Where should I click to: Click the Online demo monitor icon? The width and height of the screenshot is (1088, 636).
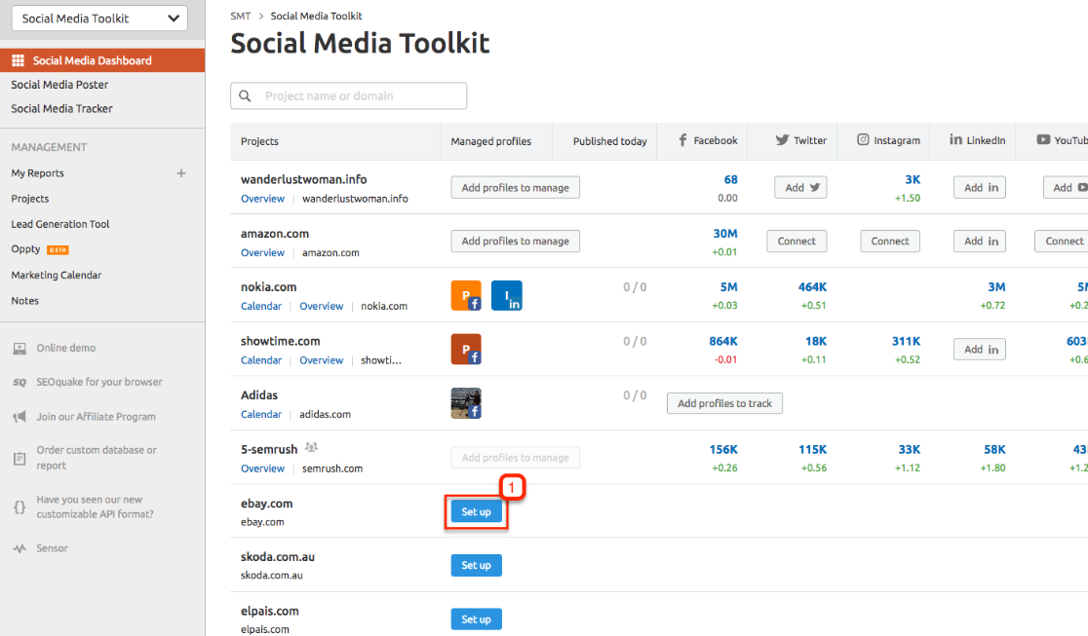(19, 348)
